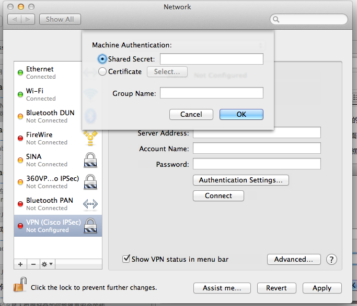This screenshot has height=306, width=357.
Task: Toggle Show VPN status in menu bar
Action: tap(126, 259)
